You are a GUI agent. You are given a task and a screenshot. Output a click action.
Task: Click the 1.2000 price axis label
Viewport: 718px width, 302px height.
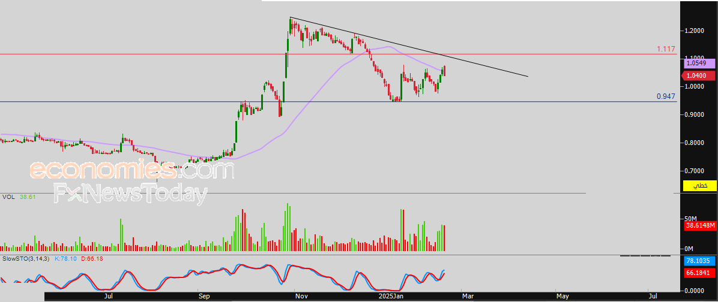point(696,31)
